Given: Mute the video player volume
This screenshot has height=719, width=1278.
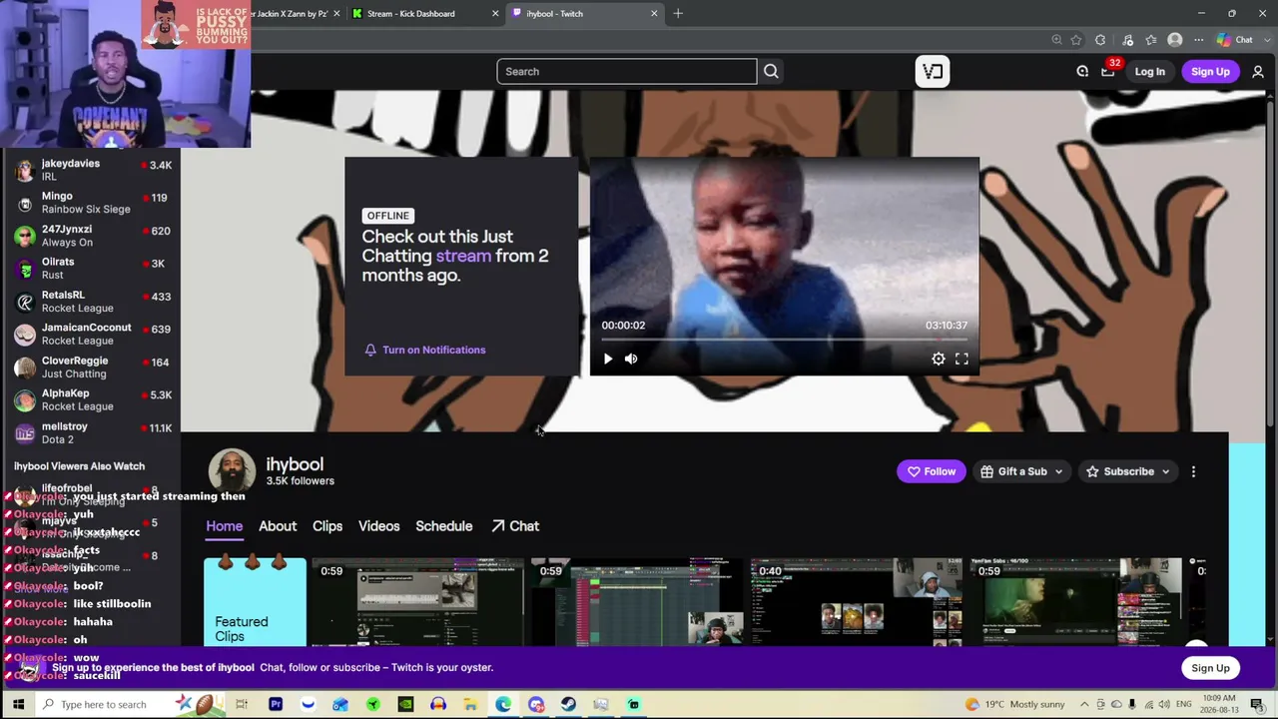Looking at the screenshot, I should [631, 359].
